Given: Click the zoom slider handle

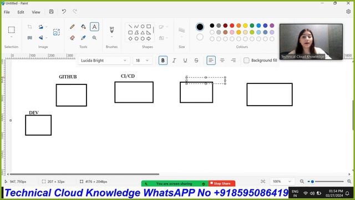Looking at the screenshot, I should 312,182.
